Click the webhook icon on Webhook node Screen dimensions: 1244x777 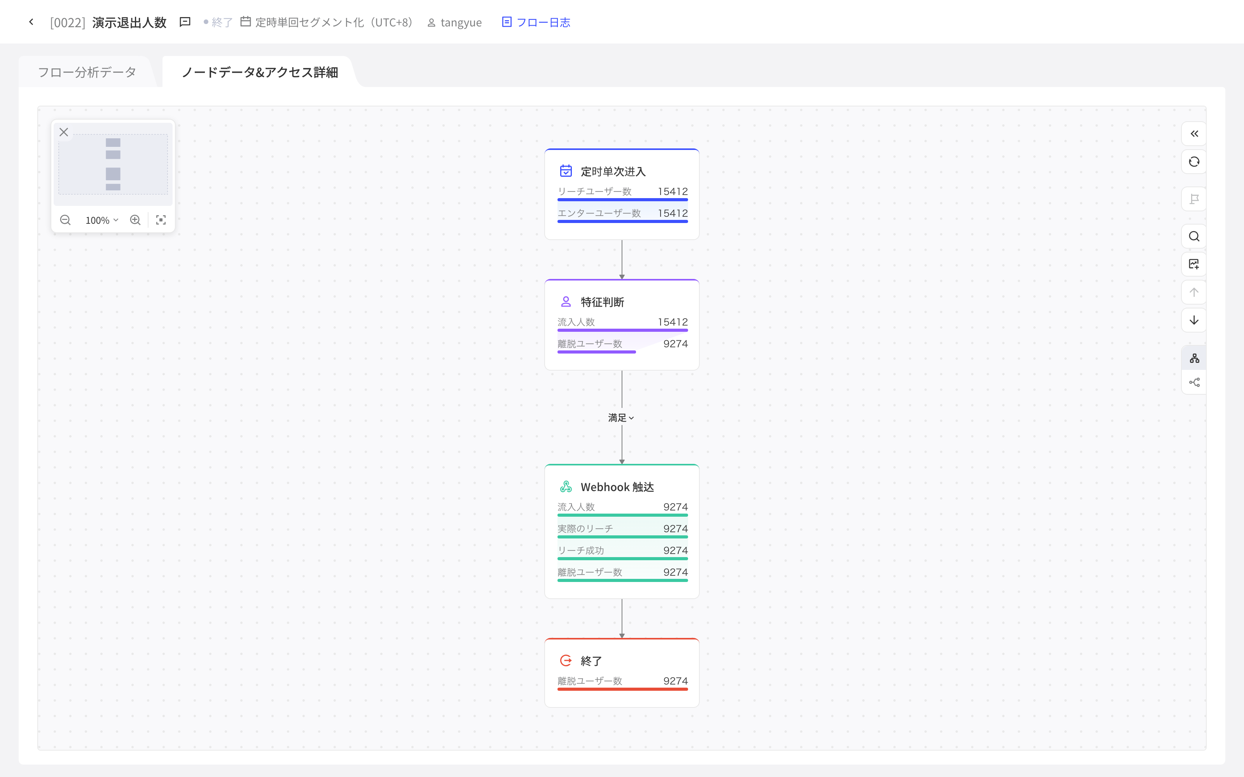coord(566,486)
